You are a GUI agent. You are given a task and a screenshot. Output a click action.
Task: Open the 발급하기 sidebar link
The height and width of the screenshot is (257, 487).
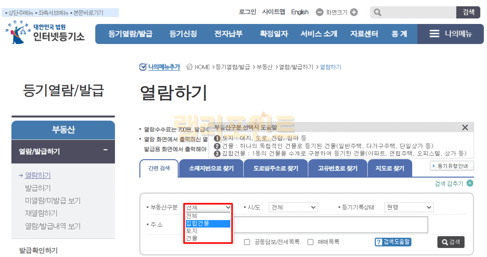coord(38,188)
